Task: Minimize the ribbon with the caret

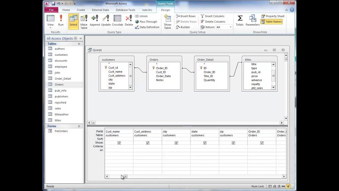Action: click(287, 10)
